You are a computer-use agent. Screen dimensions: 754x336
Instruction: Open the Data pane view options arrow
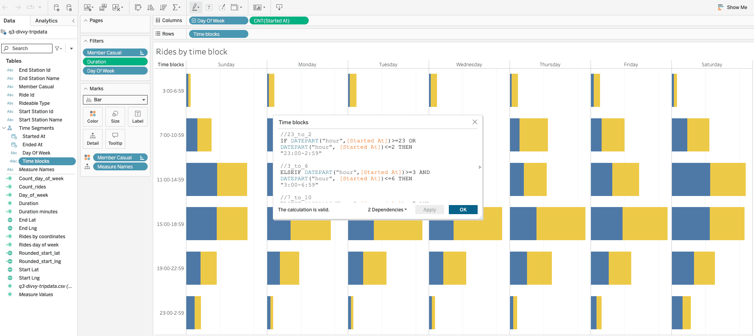click(x=71, y=49)
